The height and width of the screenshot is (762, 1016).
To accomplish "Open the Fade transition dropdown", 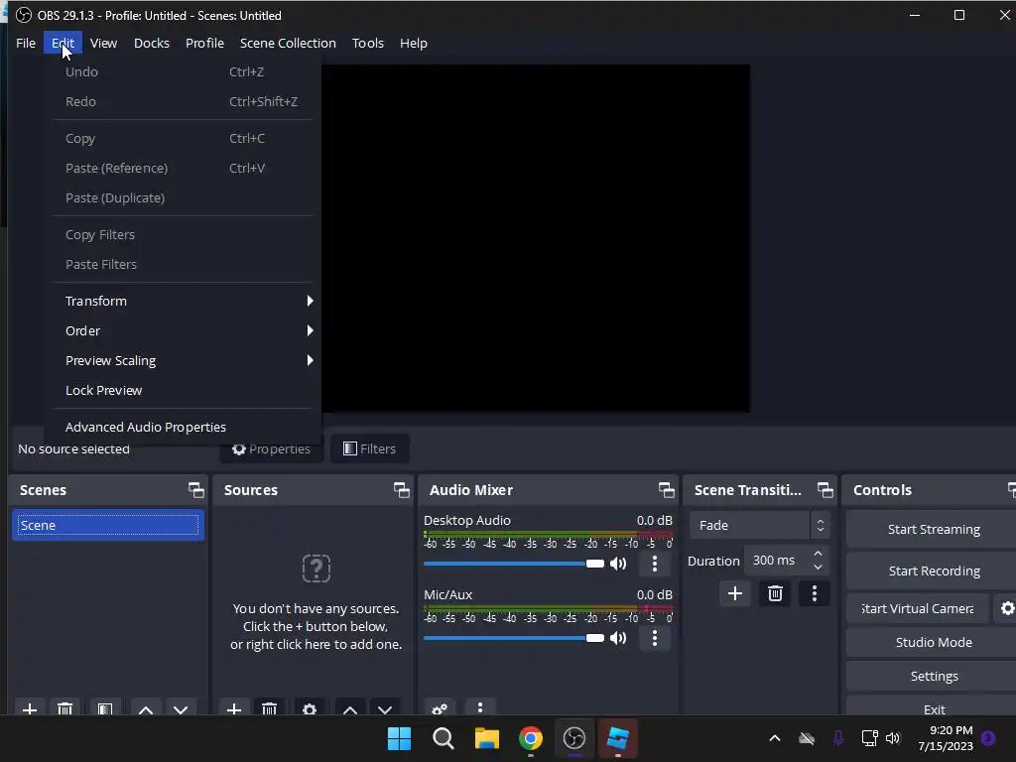I will (759, 526).
